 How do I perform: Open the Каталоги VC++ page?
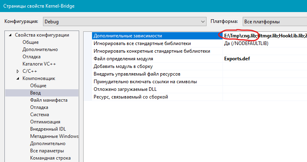(39, 64)
